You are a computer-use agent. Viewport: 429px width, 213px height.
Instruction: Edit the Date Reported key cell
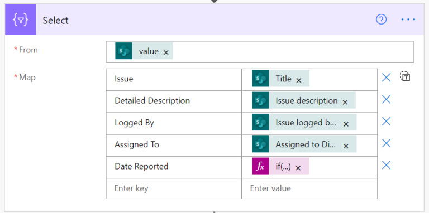pyautogui.click(x=174, y=167)
